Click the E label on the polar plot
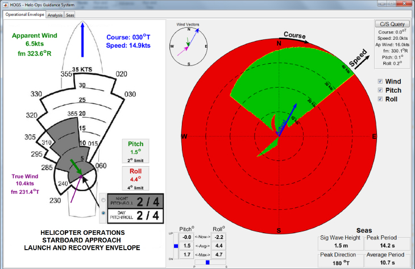Viewport: 415px width, 269px height. (x=374, y=136)
